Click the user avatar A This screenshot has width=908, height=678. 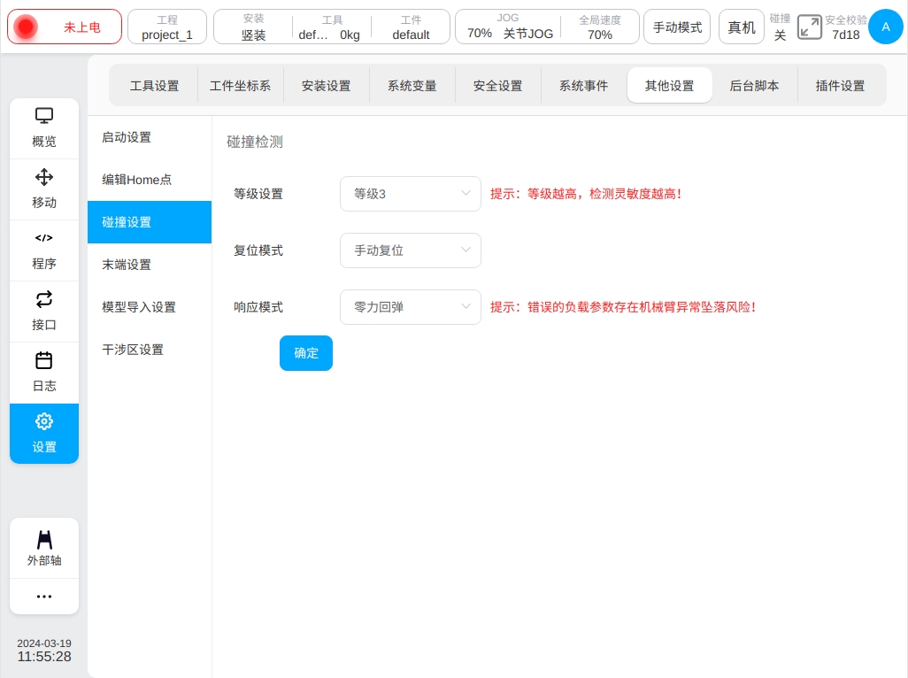885,27
